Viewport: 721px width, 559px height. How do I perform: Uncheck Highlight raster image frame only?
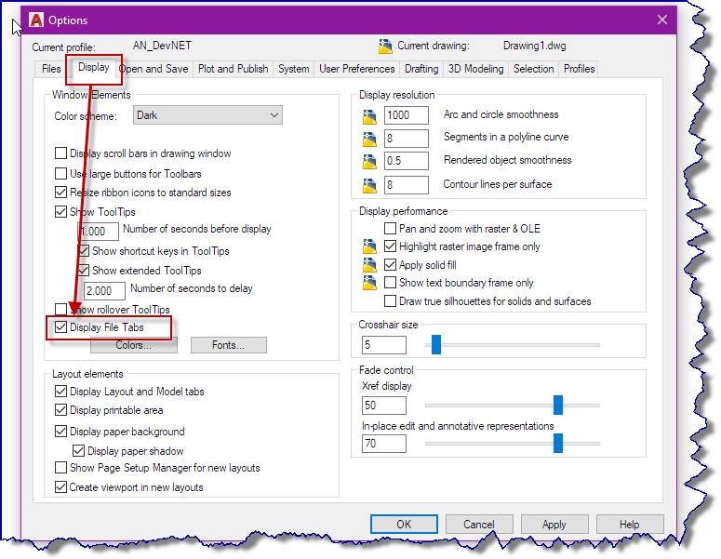coord(390,246)
